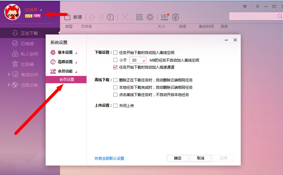
Task: Click the New task (新建) icon
Action: [73, 17]
